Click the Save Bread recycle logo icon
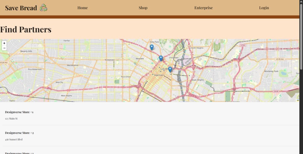 click(44, 8)
